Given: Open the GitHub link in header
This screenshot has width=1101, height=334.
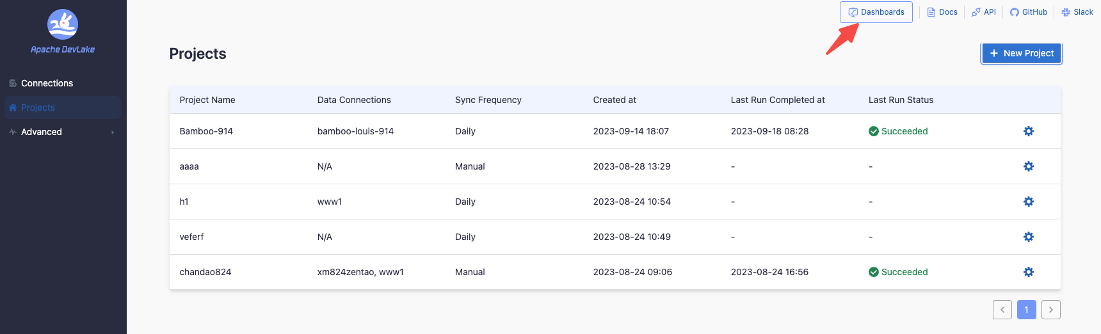Looking at the screenshot, I should 1029,12.
